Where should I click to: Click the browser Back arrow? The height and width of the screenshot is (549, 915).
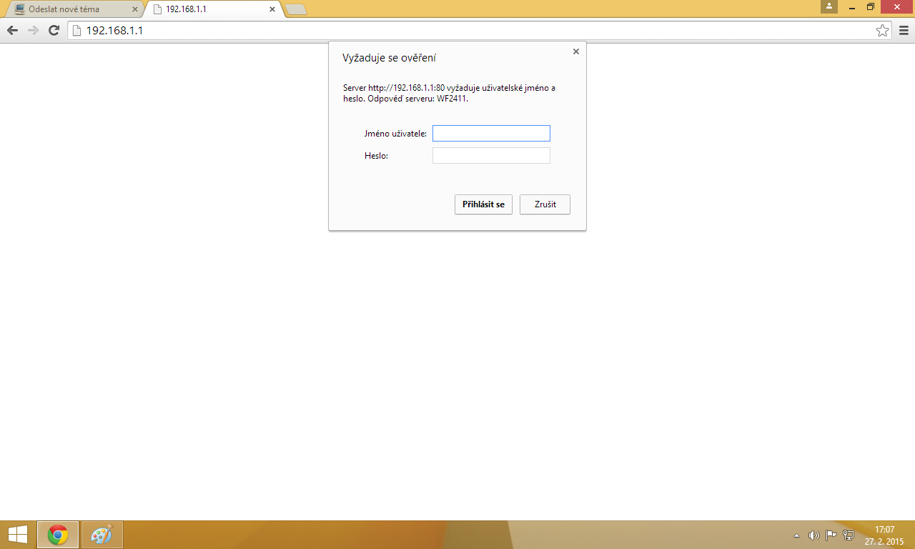(x=12, y=31)
